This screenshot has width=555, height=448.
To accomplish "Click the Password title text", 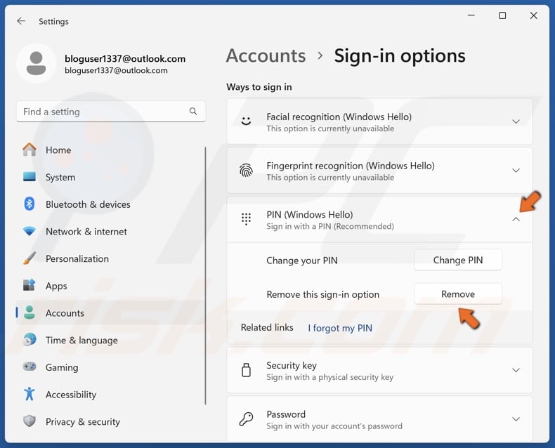I will [x=286, y=414].
